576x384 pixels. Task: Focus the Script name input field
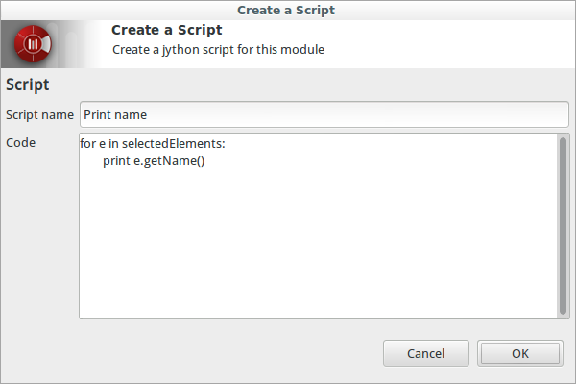324,114
